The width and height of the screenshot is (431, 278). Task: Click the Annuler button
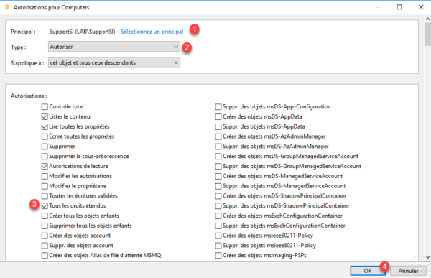(x=408, y=271)
